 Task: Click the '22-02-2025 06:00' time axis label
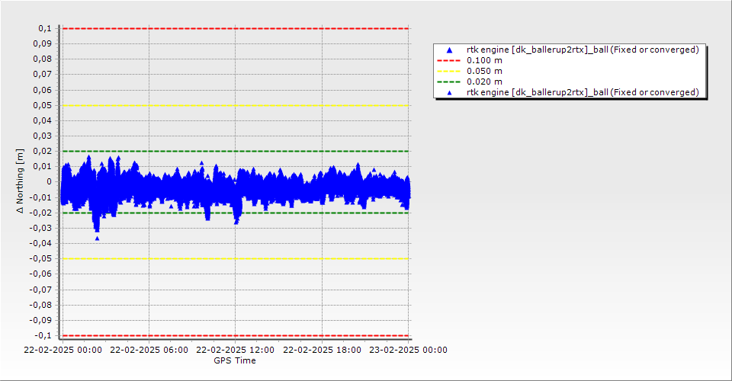(x=149, y=350)
